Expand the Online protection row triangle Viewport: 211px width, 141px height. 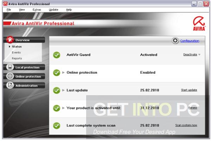[x=64, y=73]
